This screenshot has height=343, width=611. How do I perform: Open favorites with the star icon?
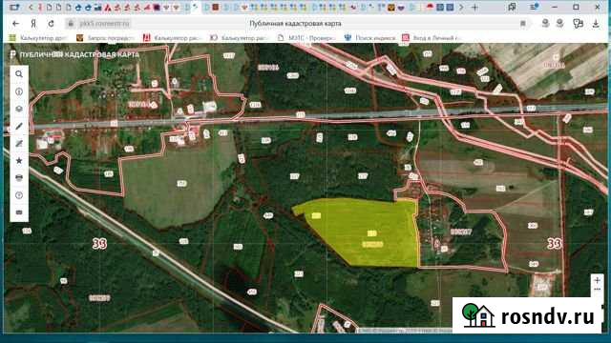19,161
